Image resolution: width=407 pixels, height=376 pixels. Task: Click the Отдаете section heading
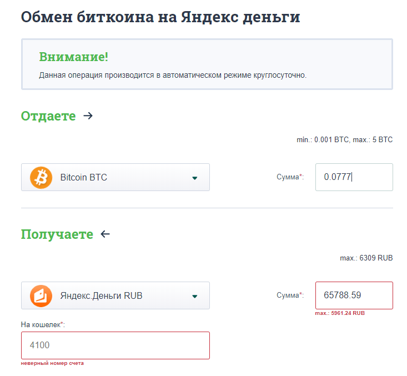tap(48, 116)
